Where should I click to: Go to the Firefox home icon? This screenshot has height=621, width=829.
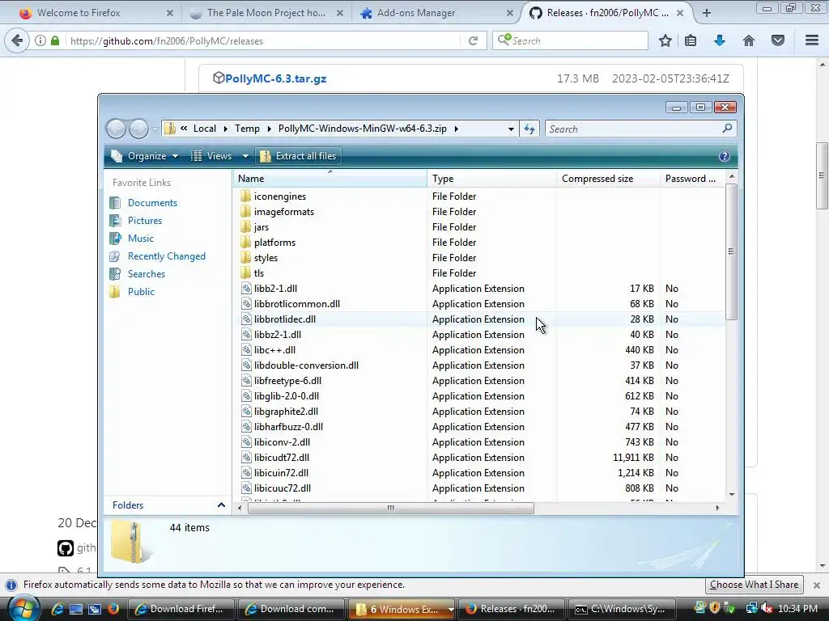point(749,40)
